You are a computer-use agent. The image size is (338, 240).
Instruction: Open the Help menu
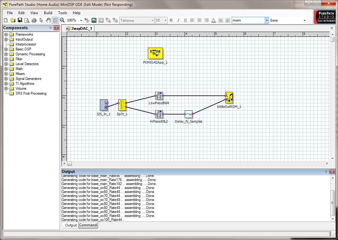tap(77, 13)
